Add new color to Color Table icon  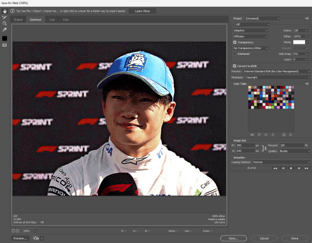[x=284, y=135]
